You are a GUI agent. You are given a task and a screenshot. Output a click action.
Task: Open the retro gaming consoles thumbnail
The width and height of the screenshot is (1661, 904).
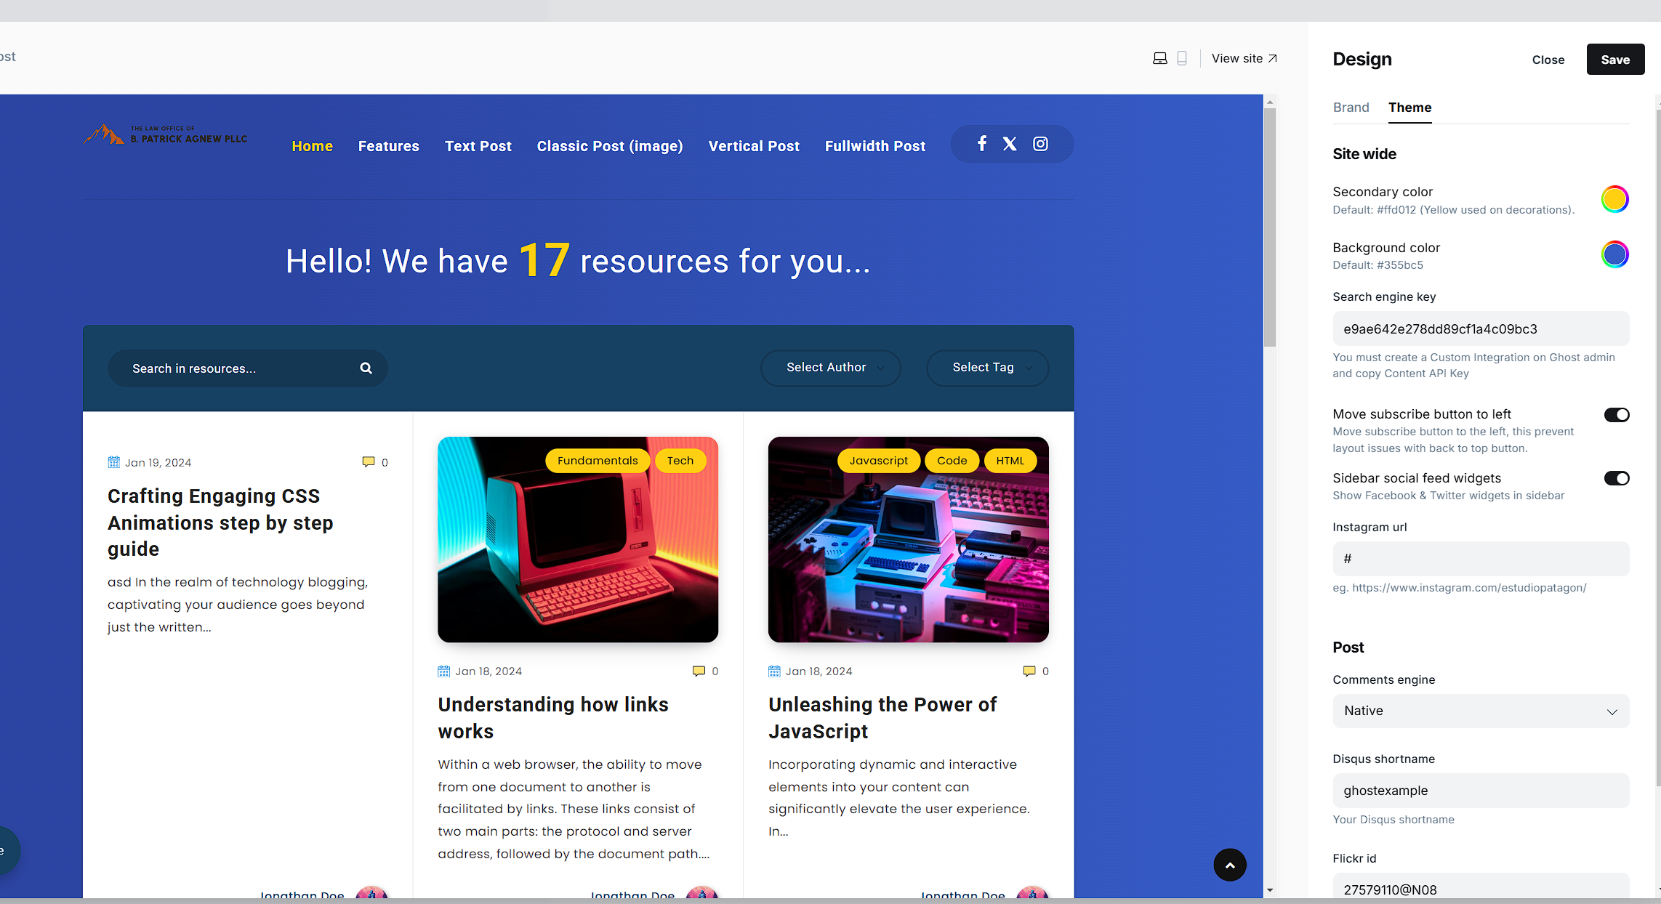908,539
